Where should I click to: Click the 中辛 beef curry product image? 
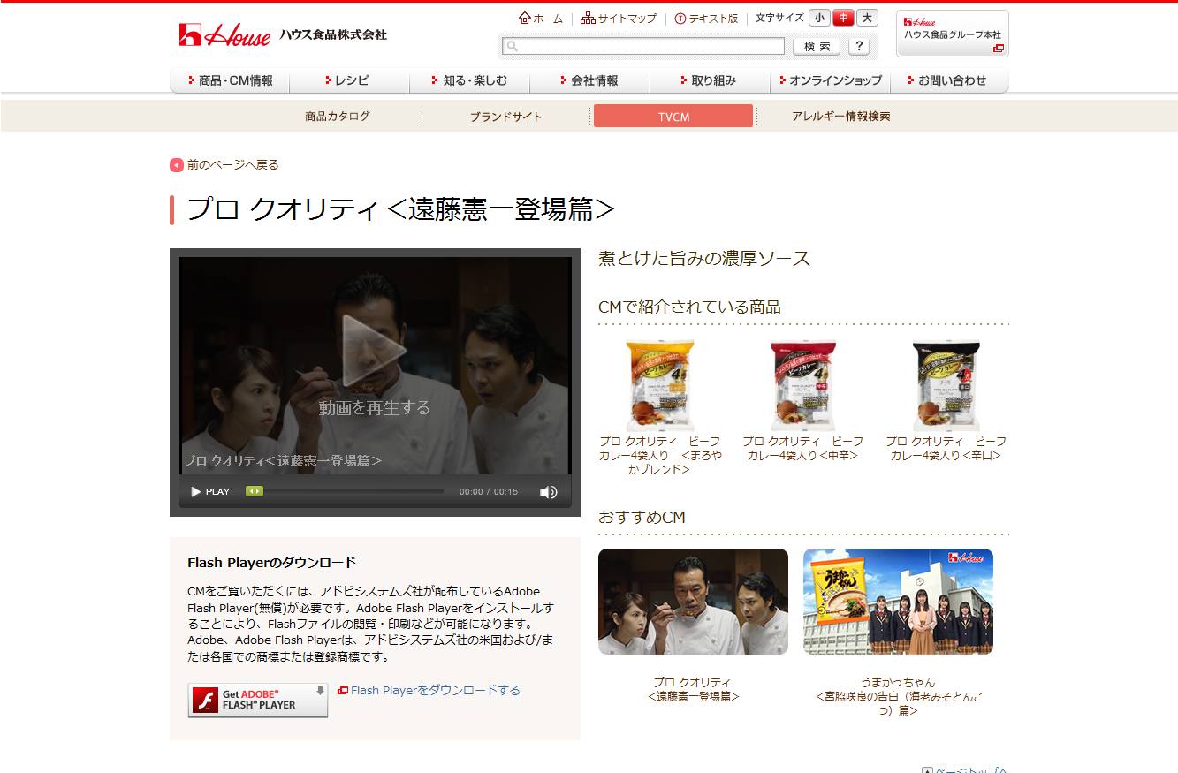coord(803,385)
